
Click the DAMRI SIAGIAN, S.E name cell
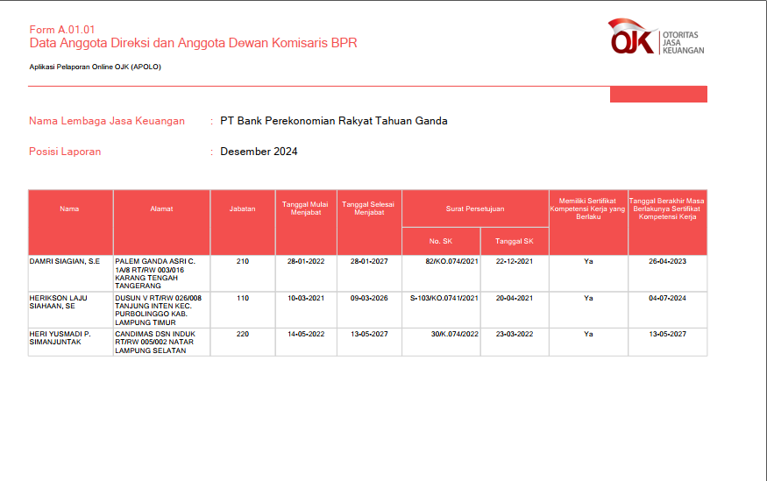coord(65,261)
